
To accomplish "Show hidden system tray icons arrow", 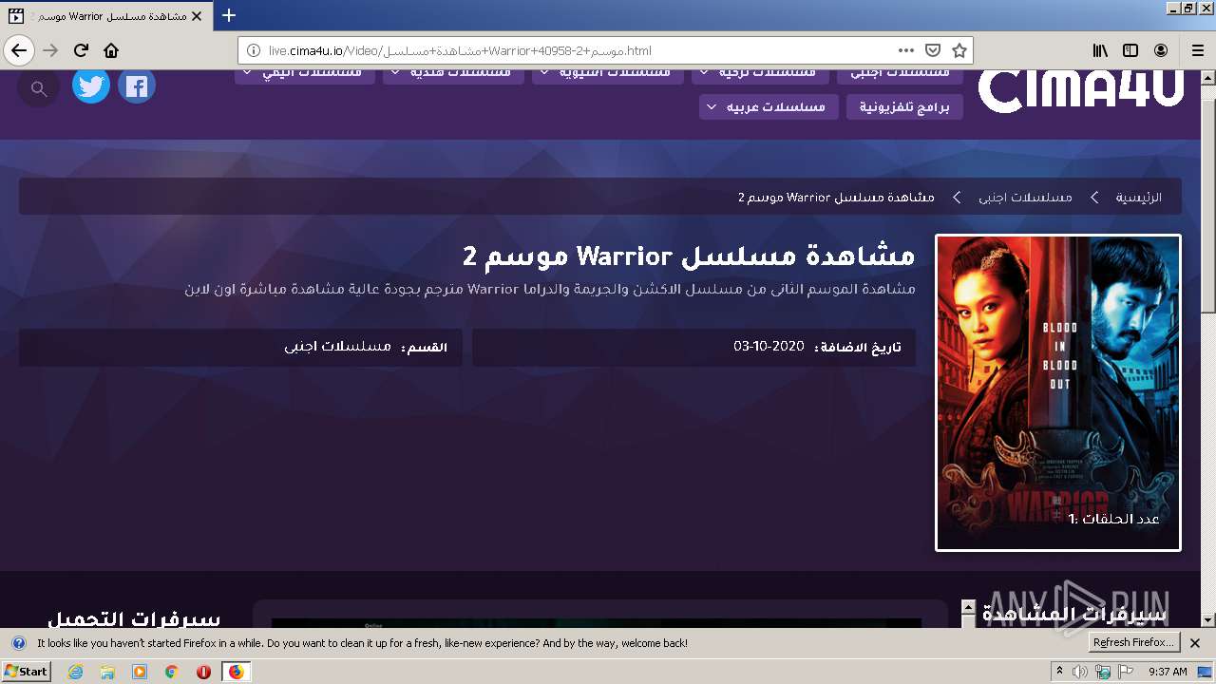I will [1059, 672].
